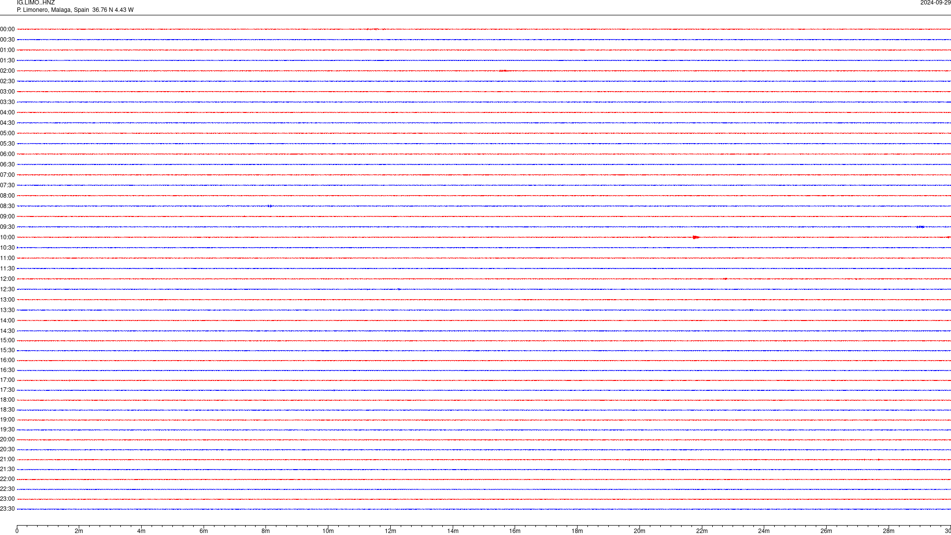Click the 6m tick label on time axis
The height and width of the screenshot is (535, 951).
(x=204, y=531)
